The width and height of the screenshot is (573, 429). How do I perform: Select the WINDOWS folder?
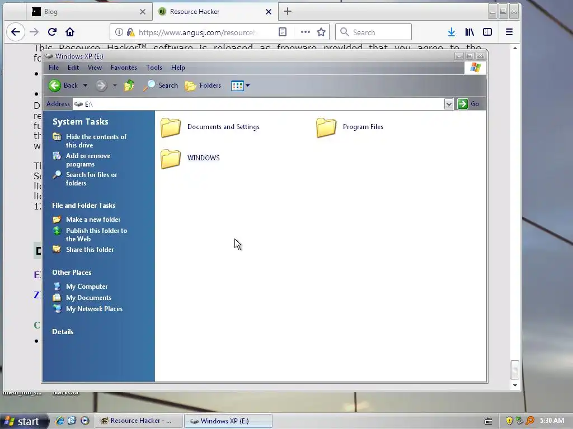click(x=190, y=158)
